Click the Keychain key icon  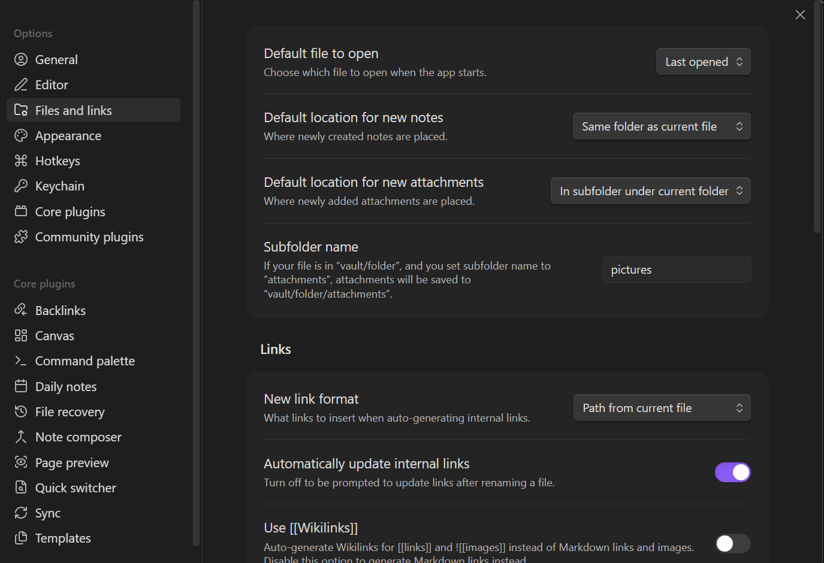[x=21, y=186]
